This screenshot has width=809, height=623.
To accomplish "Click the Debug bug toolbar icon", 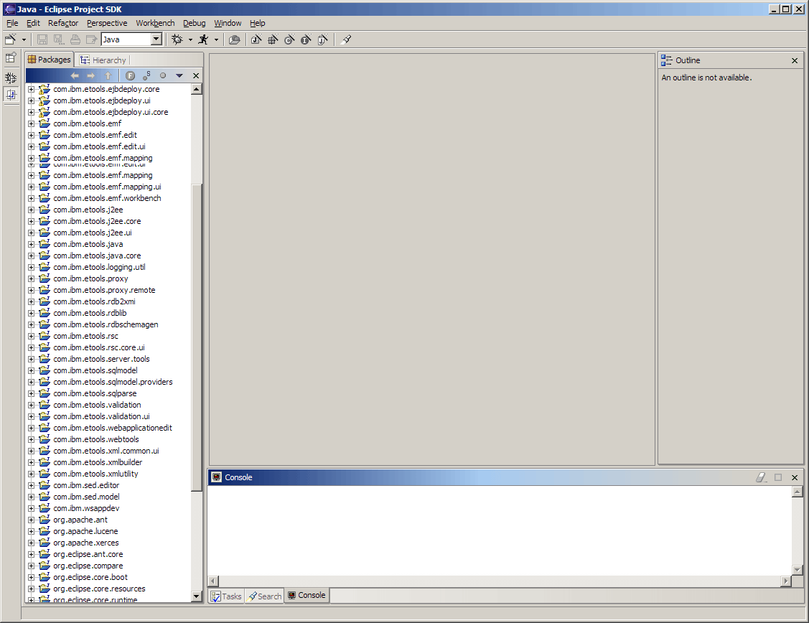I will click(177, 39).
